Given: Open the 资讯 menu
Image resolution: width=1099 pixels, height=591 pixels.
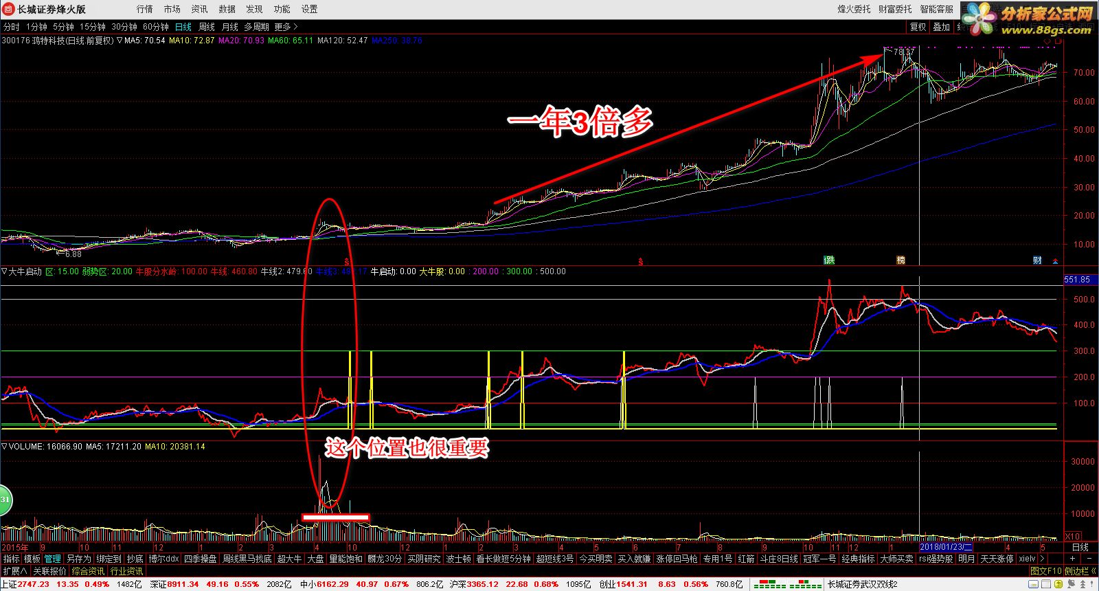Looking at the screenshot, I should 199,9.
